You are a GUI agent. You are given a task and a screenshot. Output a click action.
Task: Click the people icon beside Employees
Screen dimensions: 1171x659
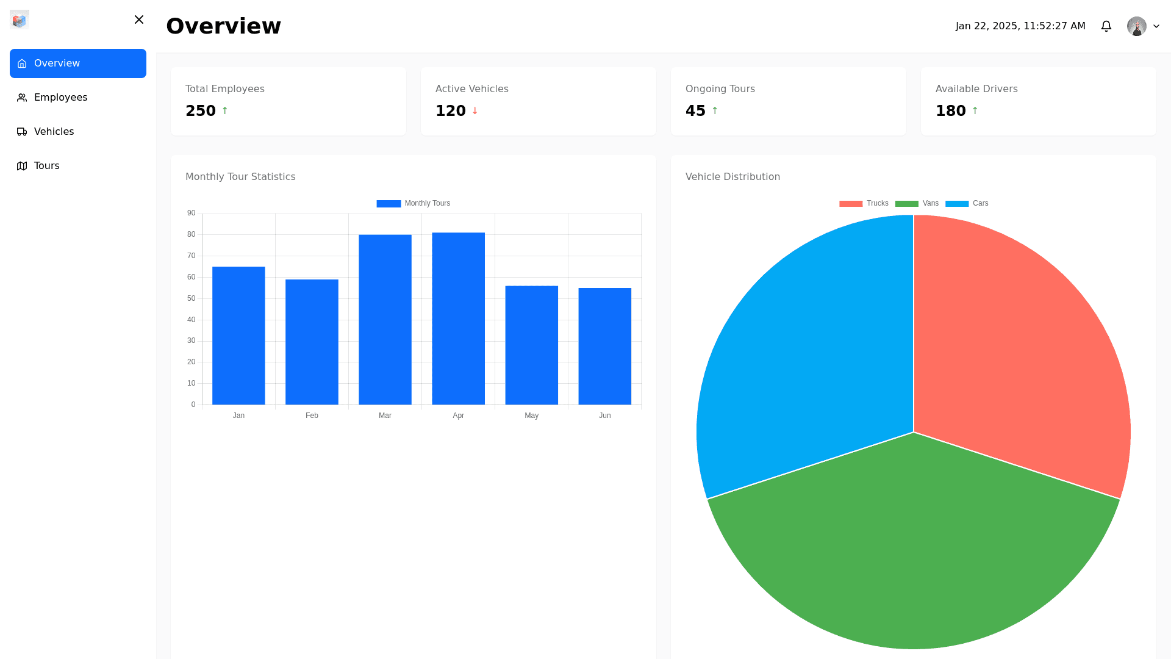pyautogui.click(x=22, y=98)
